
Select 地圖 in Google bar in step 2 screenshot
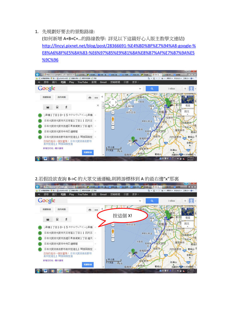coord(63,194)
